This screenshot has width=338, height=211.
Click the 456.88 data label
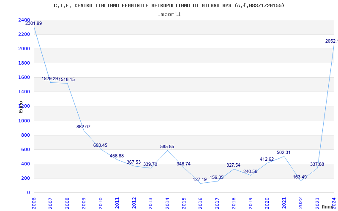tap(117, 156)
